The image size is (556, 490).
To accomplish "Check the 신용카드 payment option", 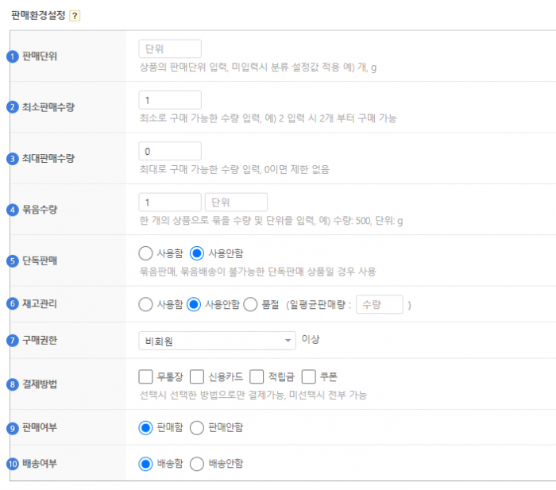I will coord(198,376).
